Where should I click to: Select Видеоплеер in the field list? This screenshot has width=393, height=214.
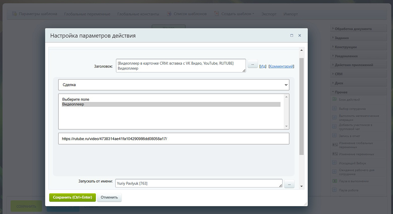click(x=171, y=104)
